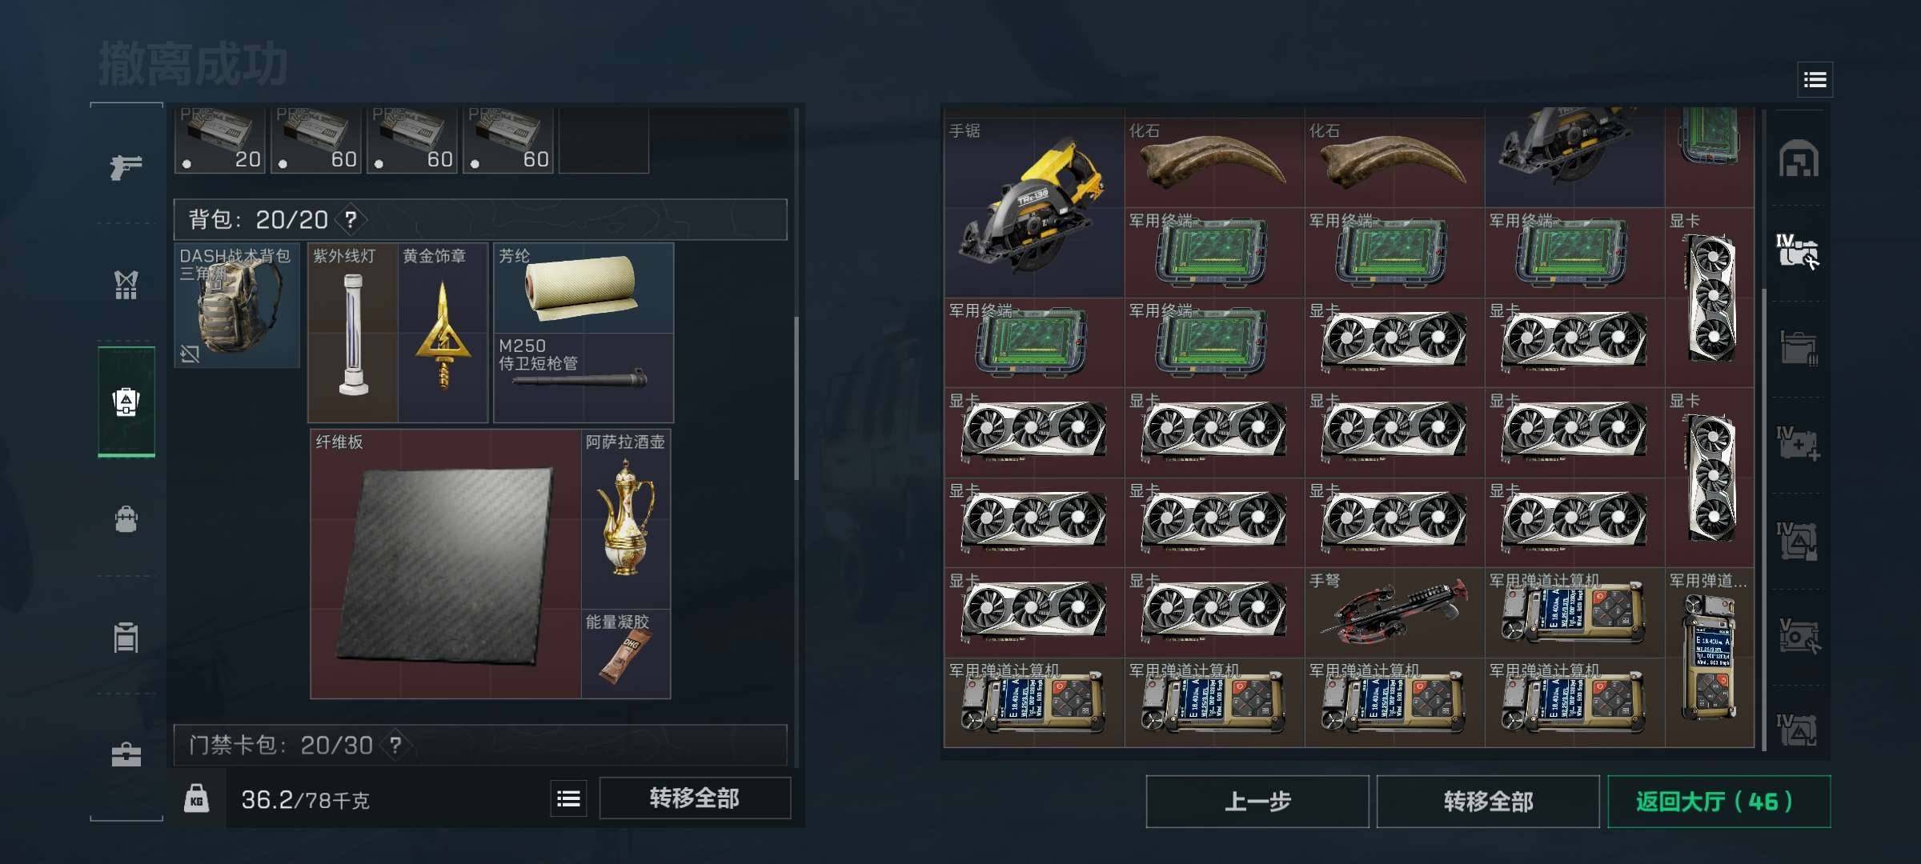Select the 纤维板 carbon fiber item
The height and width of the screenshot is (864, 1921).
point(445,564)
